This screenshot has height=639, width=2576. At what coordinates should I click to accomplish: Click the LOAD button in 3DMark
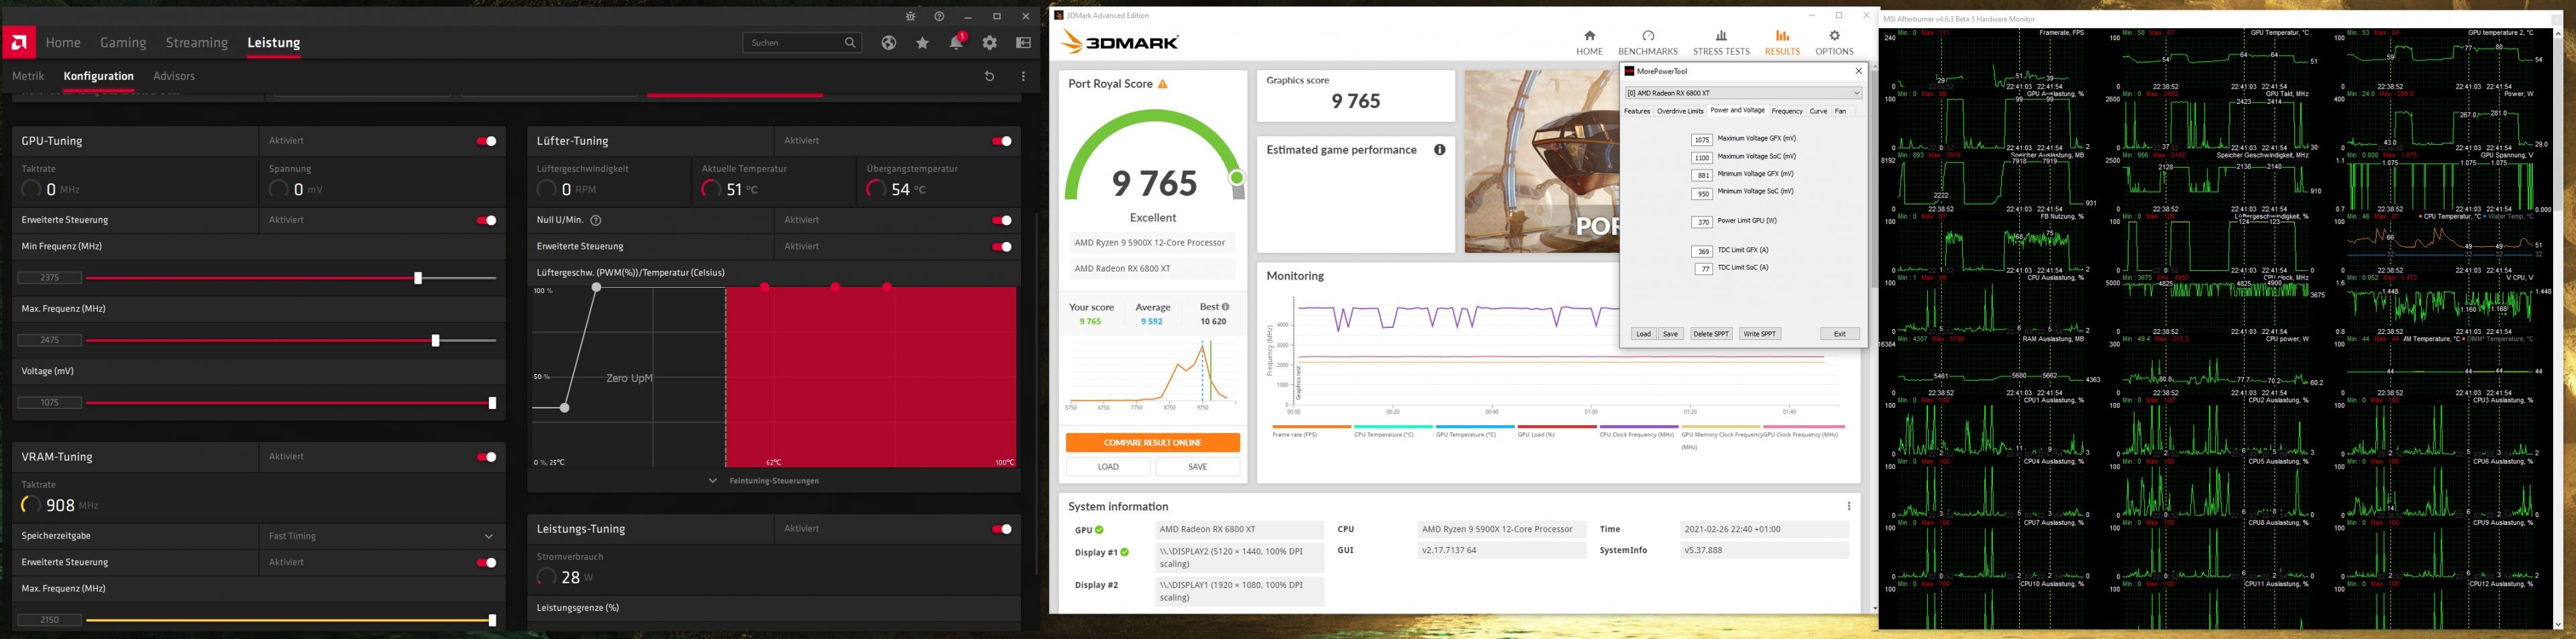[1108, 467]
